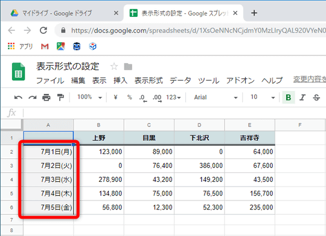Click cell with value 235,000
The height and width of the screenshot is (236, 326).
point(249,207)
